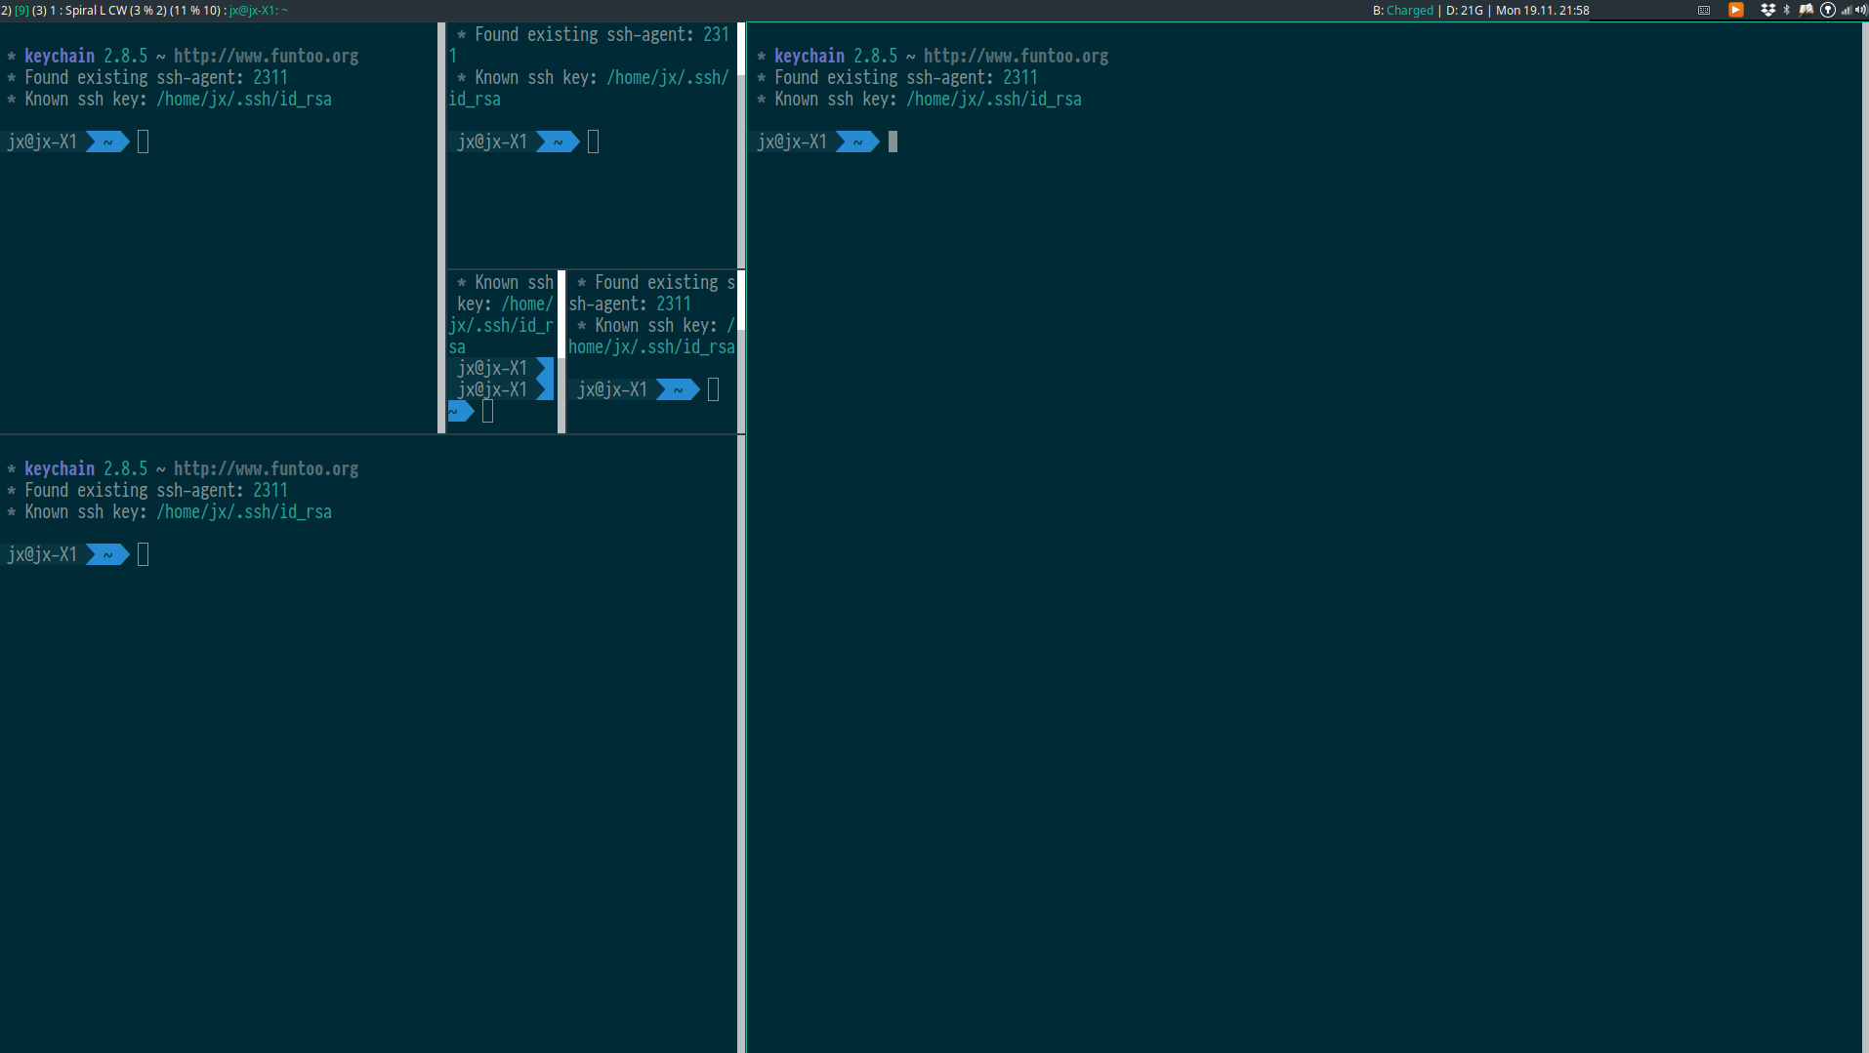Open funtoo.org link in the top-left terminal
The image size is (1869, 1053).
tap(266, 55)
